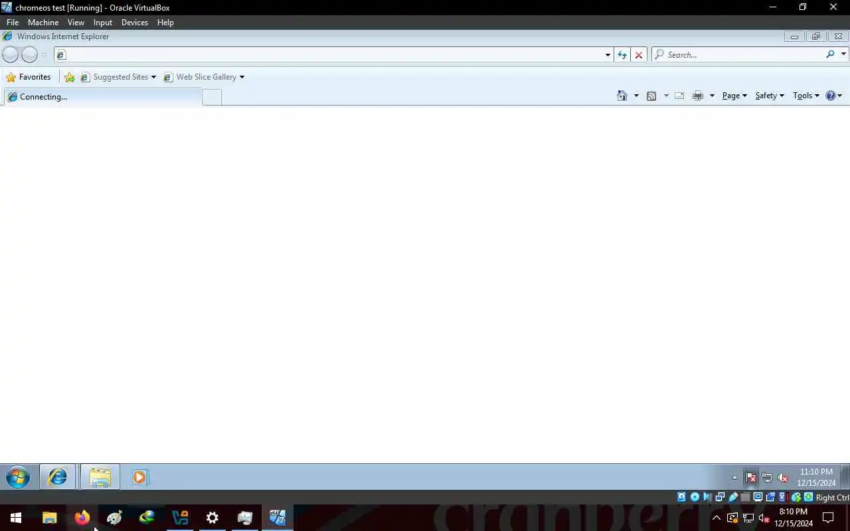This screenshot has width=850, height=531.
Task: Launch Firefox from host taskbar
Action: [x=82, y=518]
